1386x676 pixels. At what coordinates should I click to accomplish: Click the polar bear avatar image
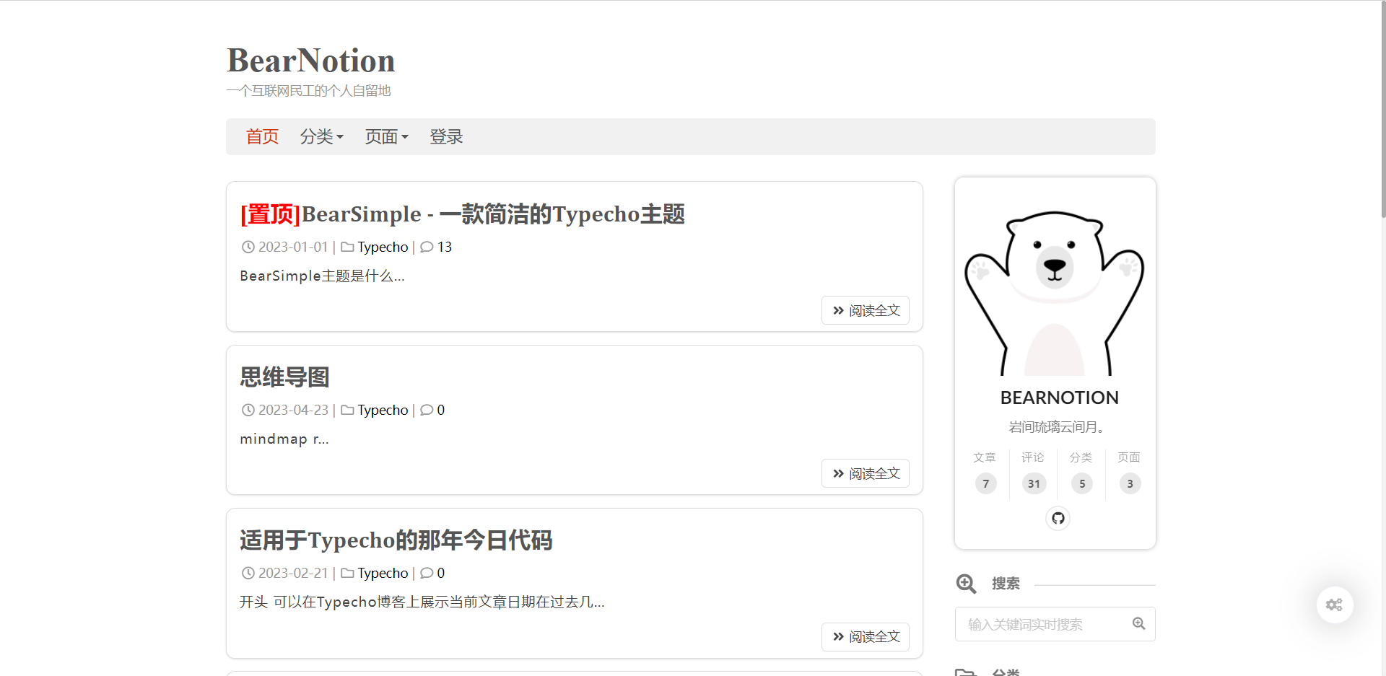point(1055,292)
